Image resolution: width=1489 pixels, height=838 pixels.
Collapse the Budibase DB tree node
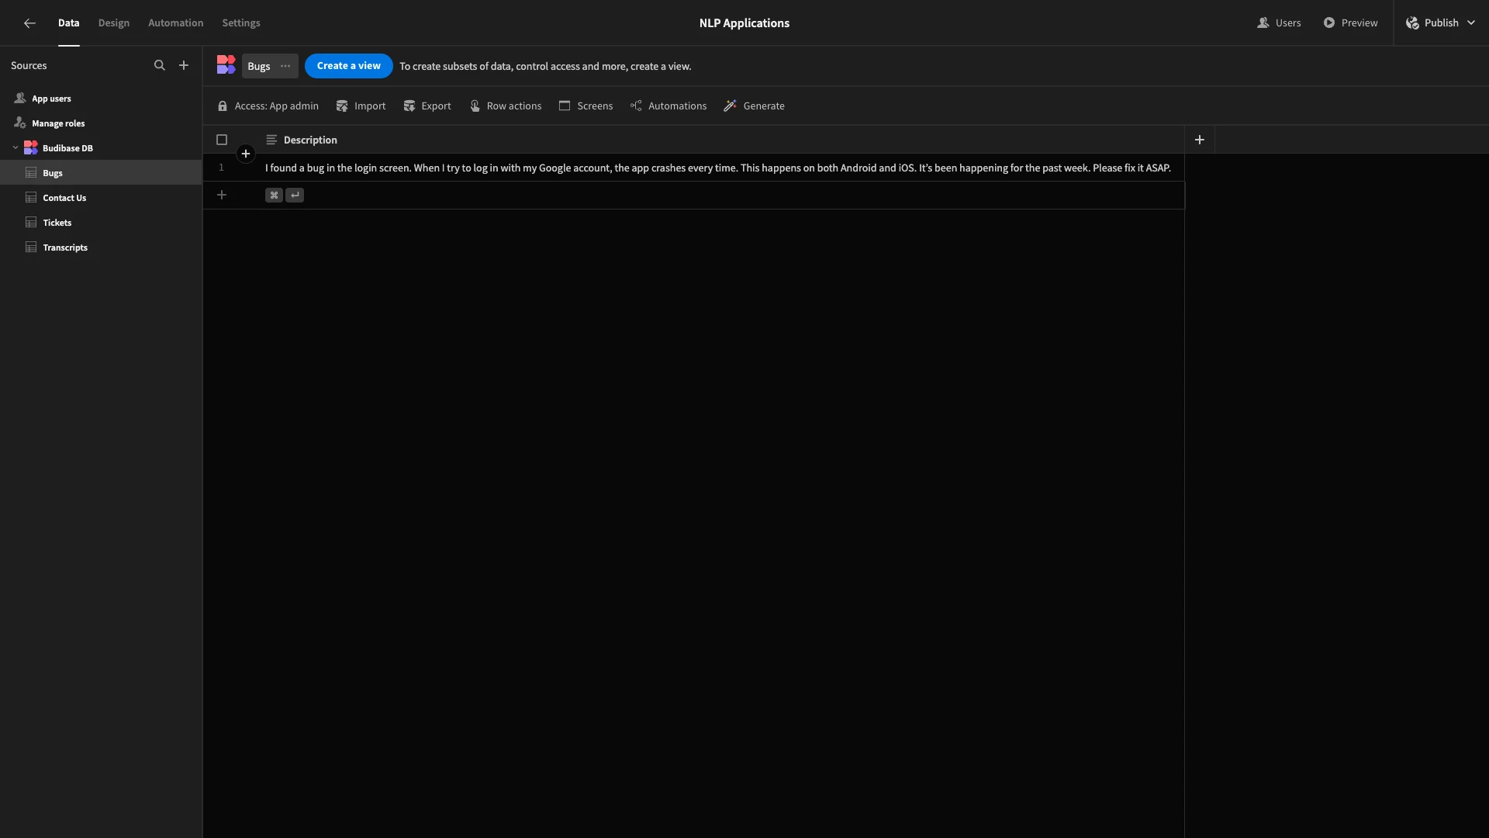pos(16,147)
